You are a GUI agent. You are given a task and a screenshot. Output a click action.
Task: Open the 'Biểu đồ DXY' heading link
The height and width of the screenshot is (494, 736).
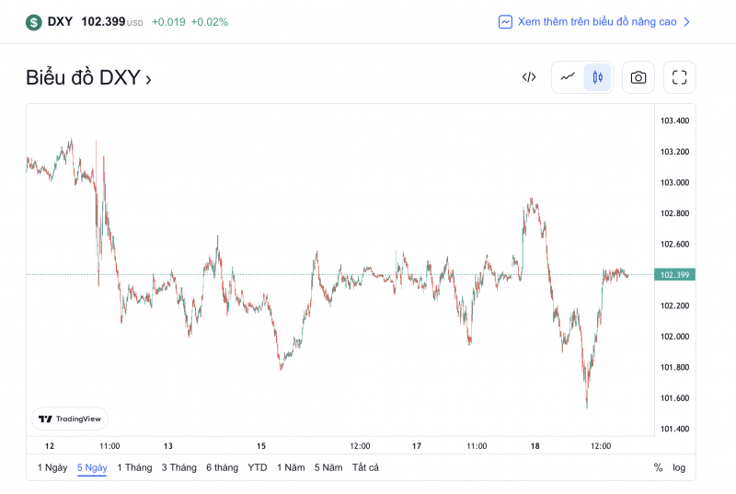tap(88, 78)
